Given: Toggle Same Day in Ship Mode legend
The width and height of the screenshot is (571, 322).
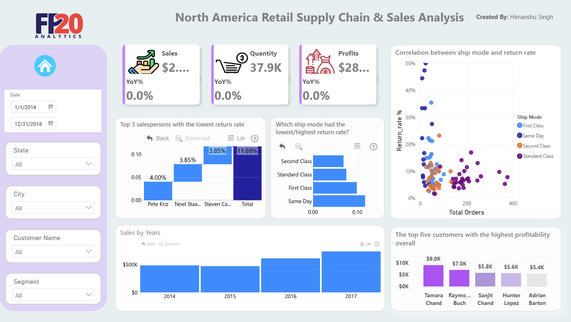Looking at the screenshot, I should [x=530, y=136].
